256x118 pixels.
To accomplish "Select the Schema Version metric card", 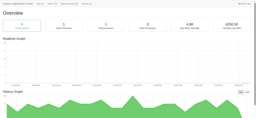I will (22, 26).
